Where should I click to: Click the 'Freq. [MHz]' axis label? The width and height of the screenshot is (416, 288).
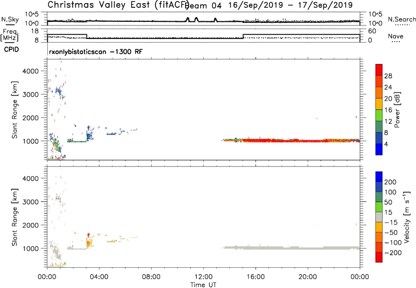coord(9,35)
